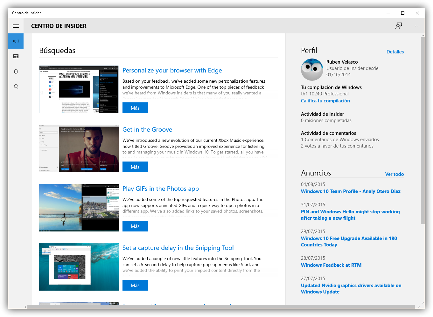The width and height of the screenshot is (433, 317).
Task: Maximize the Centro de Insider window
Action: coord(403,13)
